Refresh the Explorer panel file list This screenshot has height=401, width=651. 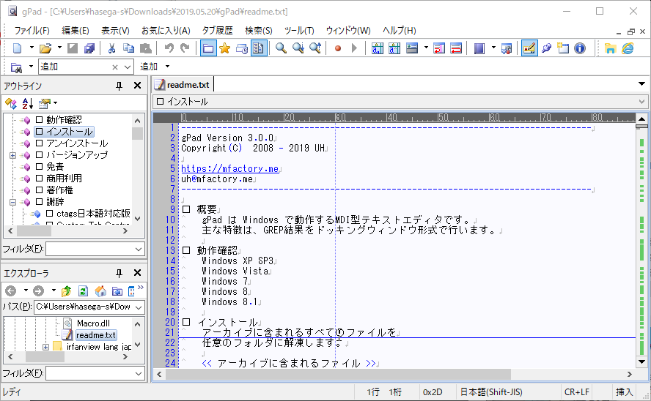point(83,291)
